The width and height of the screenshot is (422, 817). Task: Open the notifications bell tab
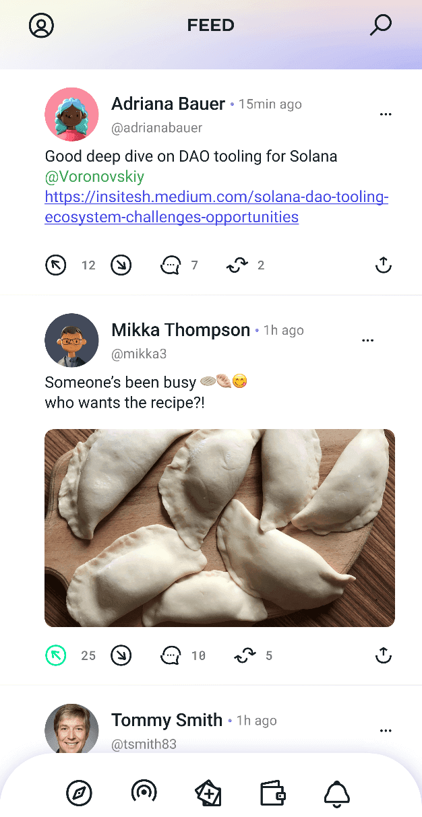pos(337,793)
